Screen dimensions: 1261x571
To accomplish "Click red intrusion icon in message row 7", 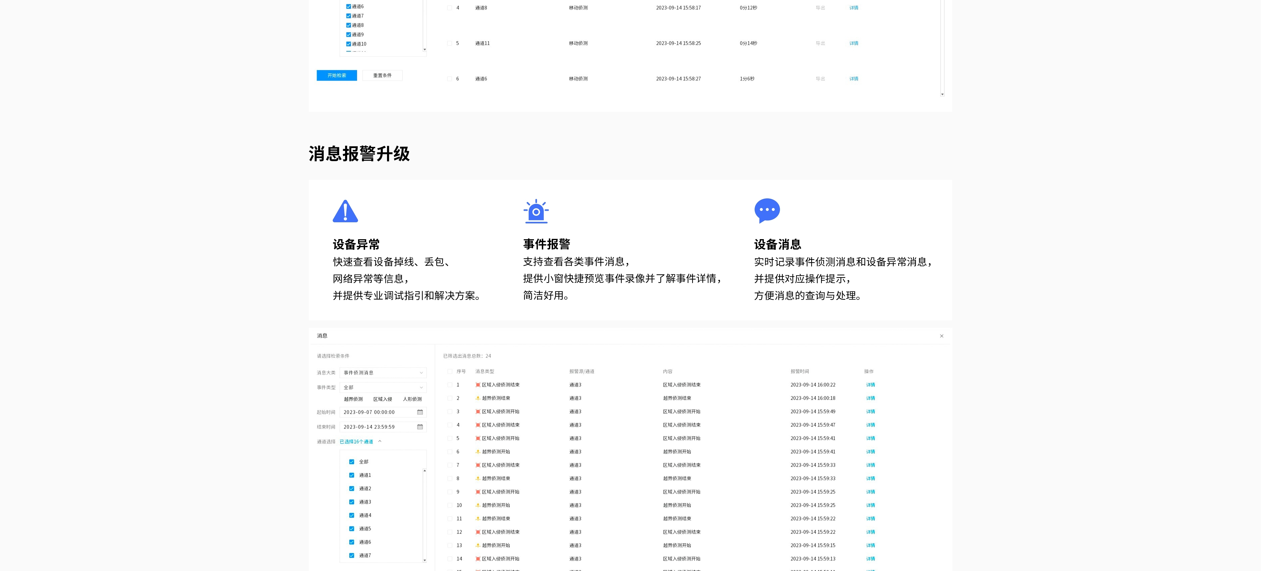I will point(478,465).
